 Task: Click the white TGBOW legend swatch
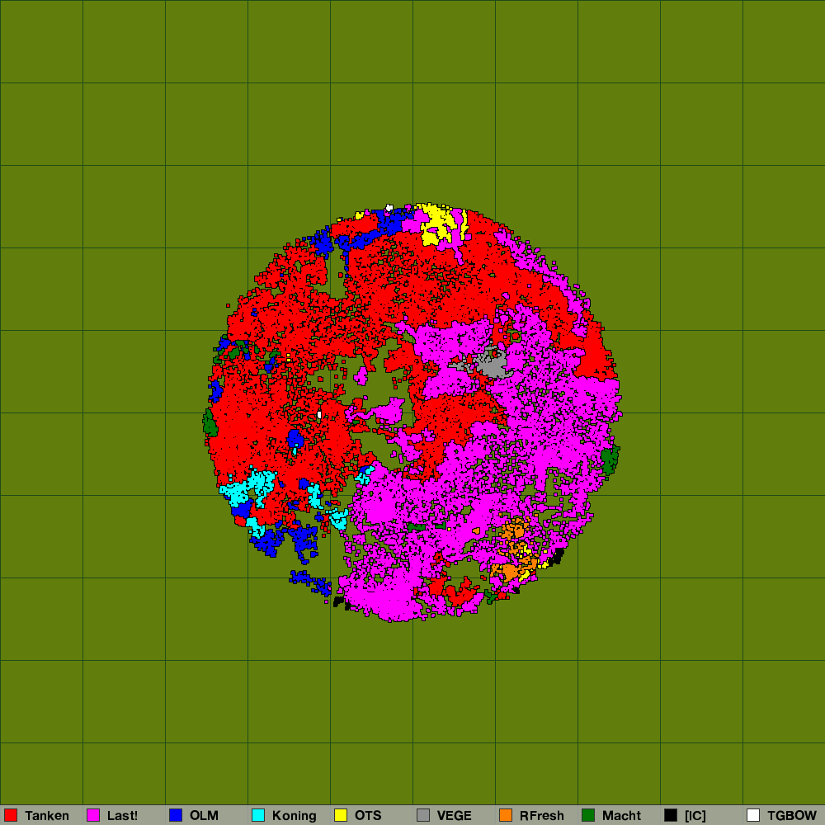point(753,815)
